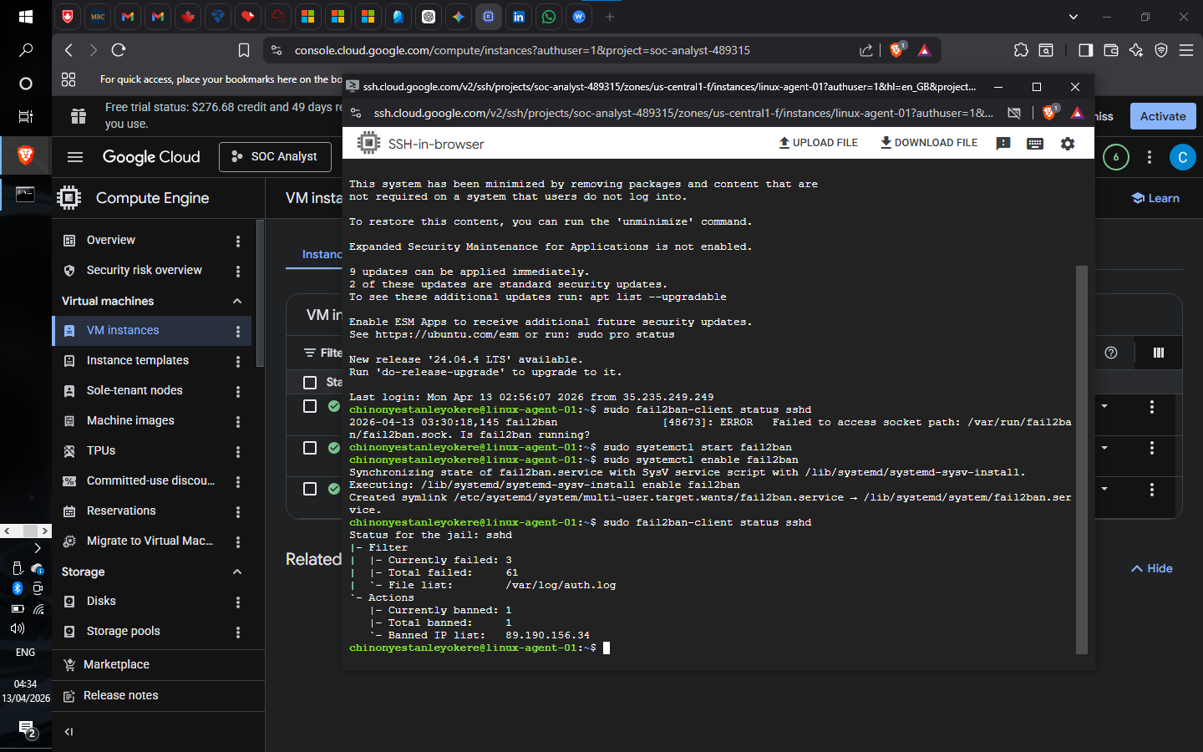Tick the select-all checkbox in table header

[x=310, y=382]
